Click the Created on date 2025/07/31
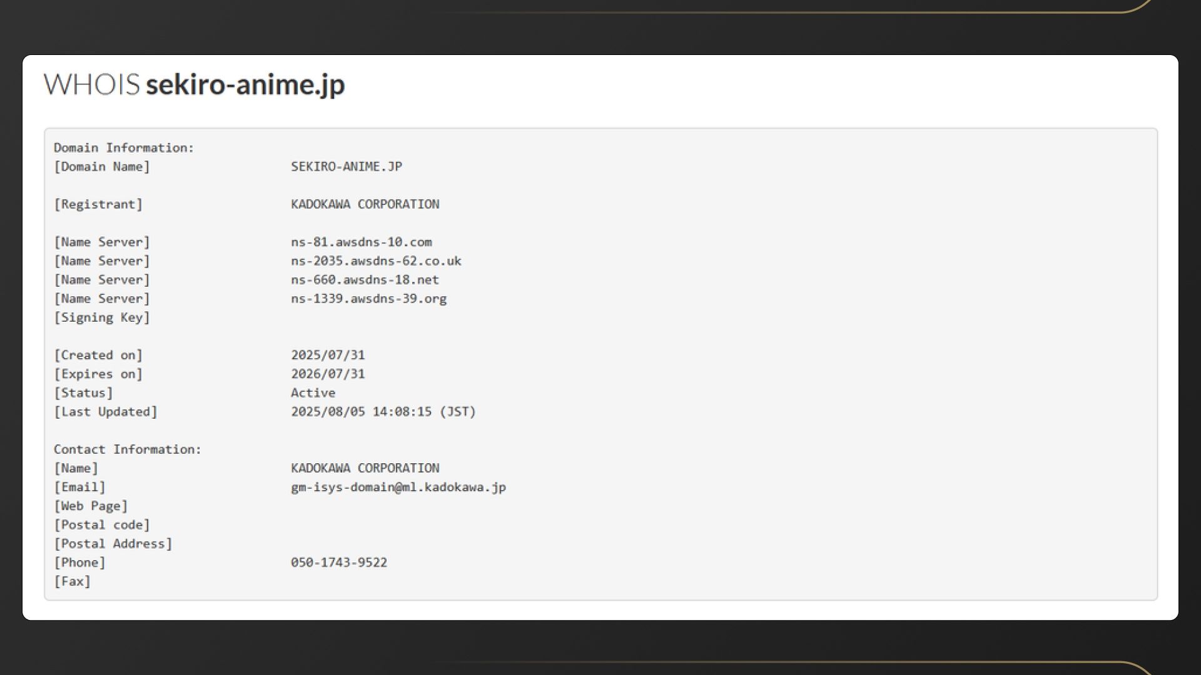 coord(327,355)
